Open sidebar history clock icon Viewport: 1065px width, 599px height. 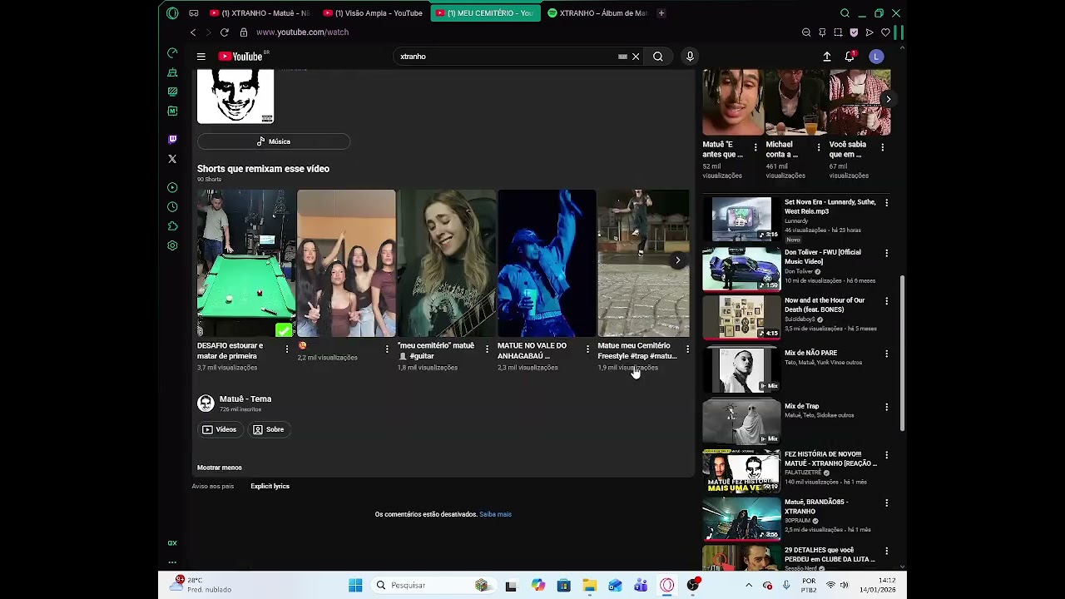[x=172, y=206]
